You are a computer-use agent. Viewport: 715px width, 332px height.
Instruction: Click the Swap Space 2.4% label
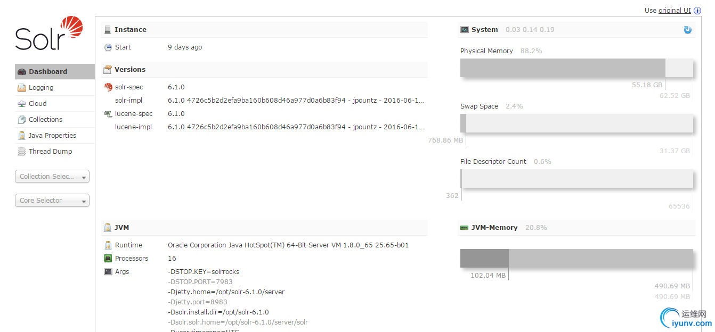[x=492, y=106]
